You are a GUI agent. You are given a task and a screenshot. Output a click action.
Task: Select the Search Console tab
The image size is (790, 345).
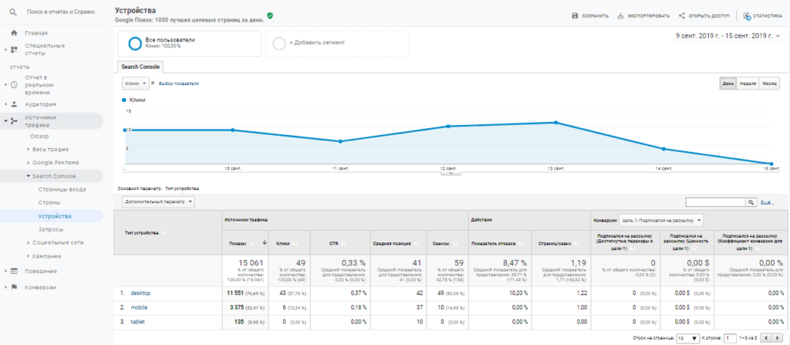[140, 67]
